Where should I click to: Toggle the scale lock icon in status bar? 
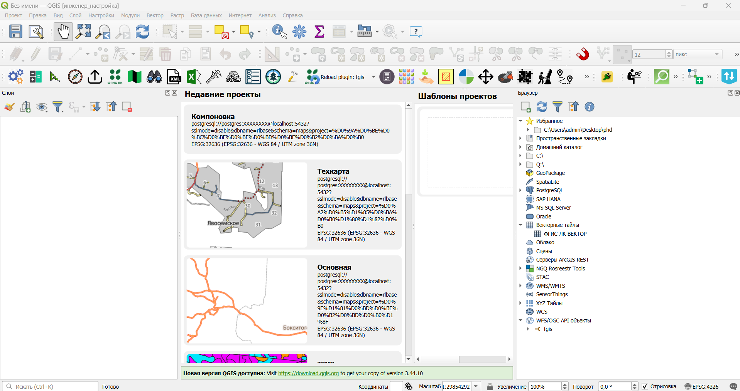[490, 386]
